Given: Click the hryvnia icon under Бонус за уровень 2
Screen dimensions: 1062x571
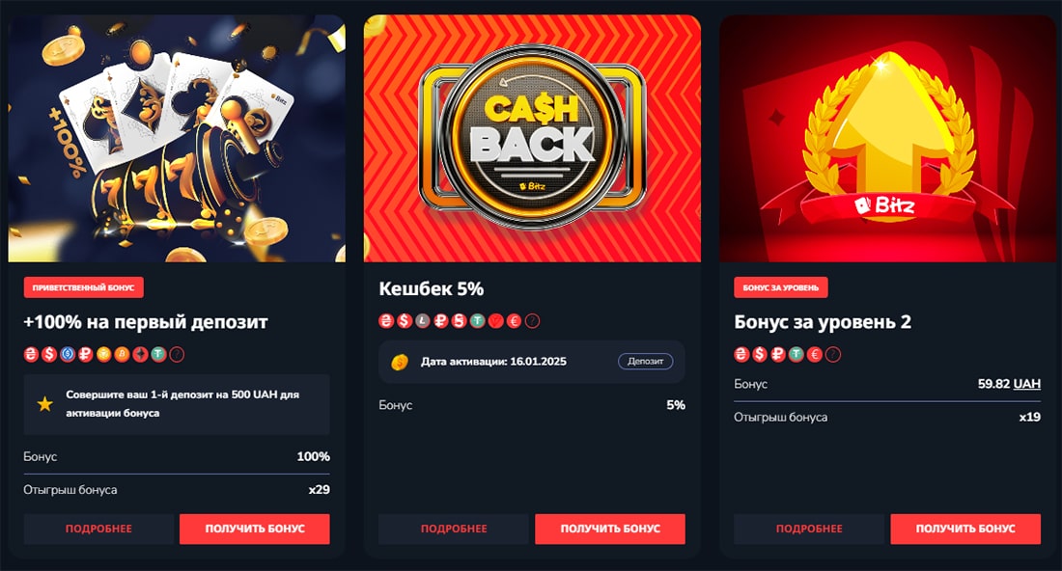Looking at the screenshot, I should (x=741, y=354).
